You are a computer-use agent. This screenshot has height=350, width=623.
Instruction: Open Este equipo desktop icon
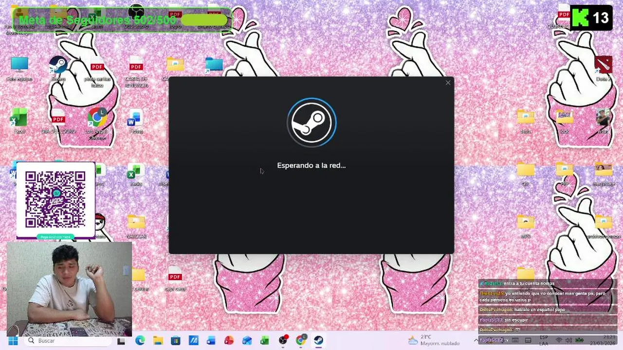(19, 69)
